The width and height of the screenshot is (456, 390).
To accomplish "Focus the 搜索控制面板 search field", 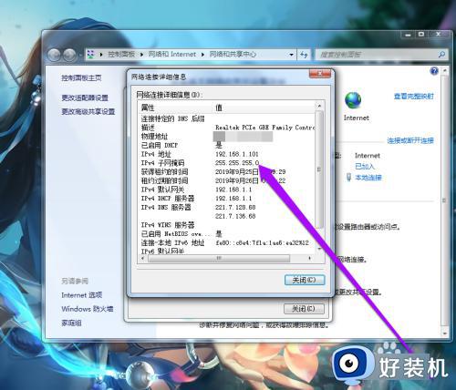I will 377,55.
